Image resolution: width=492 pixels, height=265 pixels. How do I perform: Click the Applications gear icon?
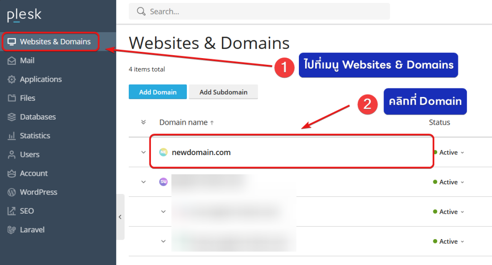click(x=12, y=79)
